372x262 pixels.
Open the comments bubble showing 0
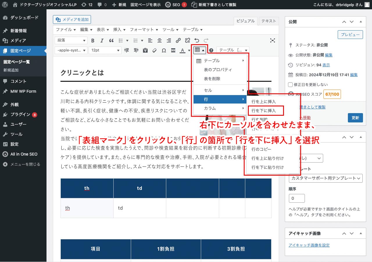(102, 5)
